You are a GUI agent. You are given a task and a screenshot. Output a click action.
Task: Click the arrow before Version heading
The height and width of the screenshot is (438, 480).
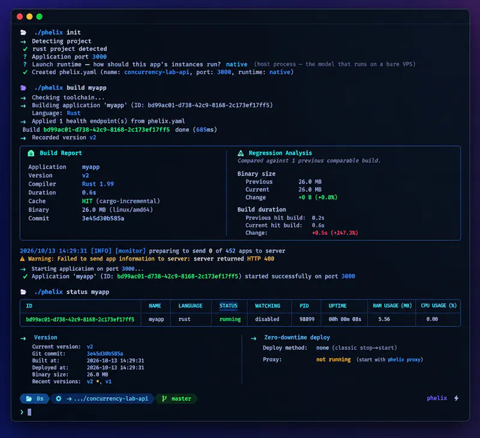tap(23, 339)
